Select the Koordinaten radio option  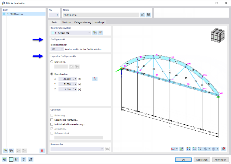(52, 74)
